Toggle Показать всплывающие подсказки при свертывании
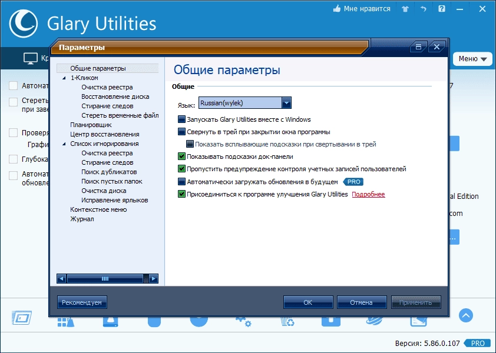This screenshot has height=353, width=496. pos(190,144)
